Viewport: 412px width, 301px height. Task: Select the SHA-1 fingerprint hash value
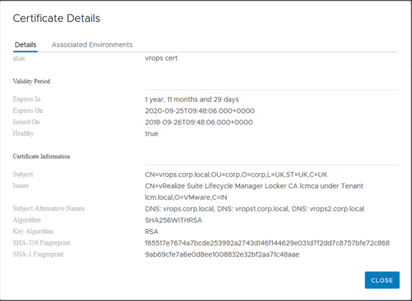pyautogui.click(x=218, y=254)
